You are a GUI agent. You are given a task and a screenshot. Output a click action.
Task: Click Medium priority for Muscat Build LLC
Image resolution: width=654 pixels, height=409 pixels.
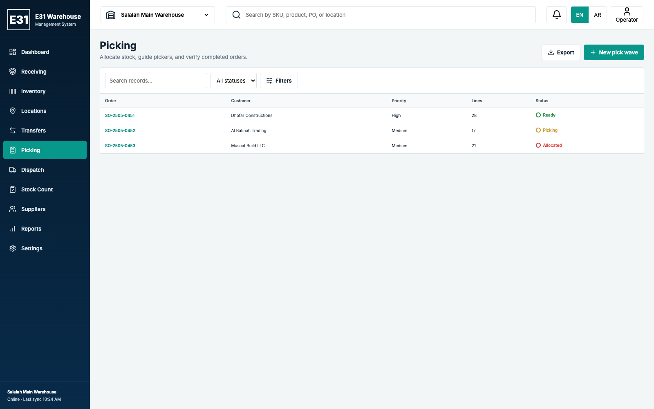399,146
